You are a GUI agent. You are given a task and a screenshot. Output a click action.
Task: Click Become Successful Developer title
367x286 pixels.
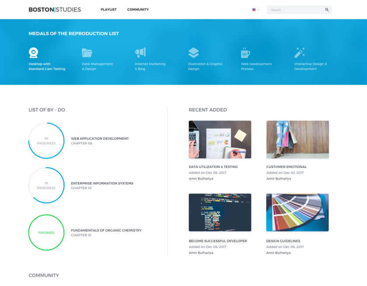[x=218, y=241]
